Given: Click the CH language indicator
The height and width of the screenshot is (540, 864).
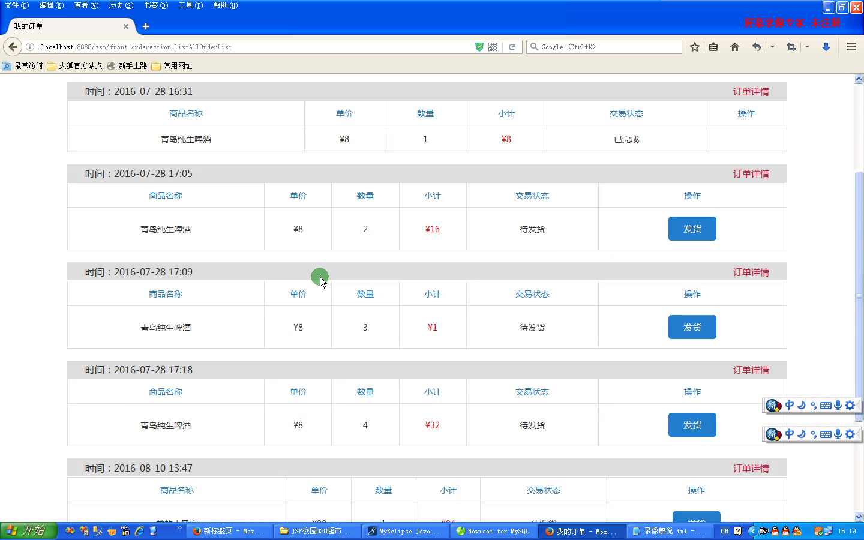Looking at the screenshot, I should click(x=725, y=531).
